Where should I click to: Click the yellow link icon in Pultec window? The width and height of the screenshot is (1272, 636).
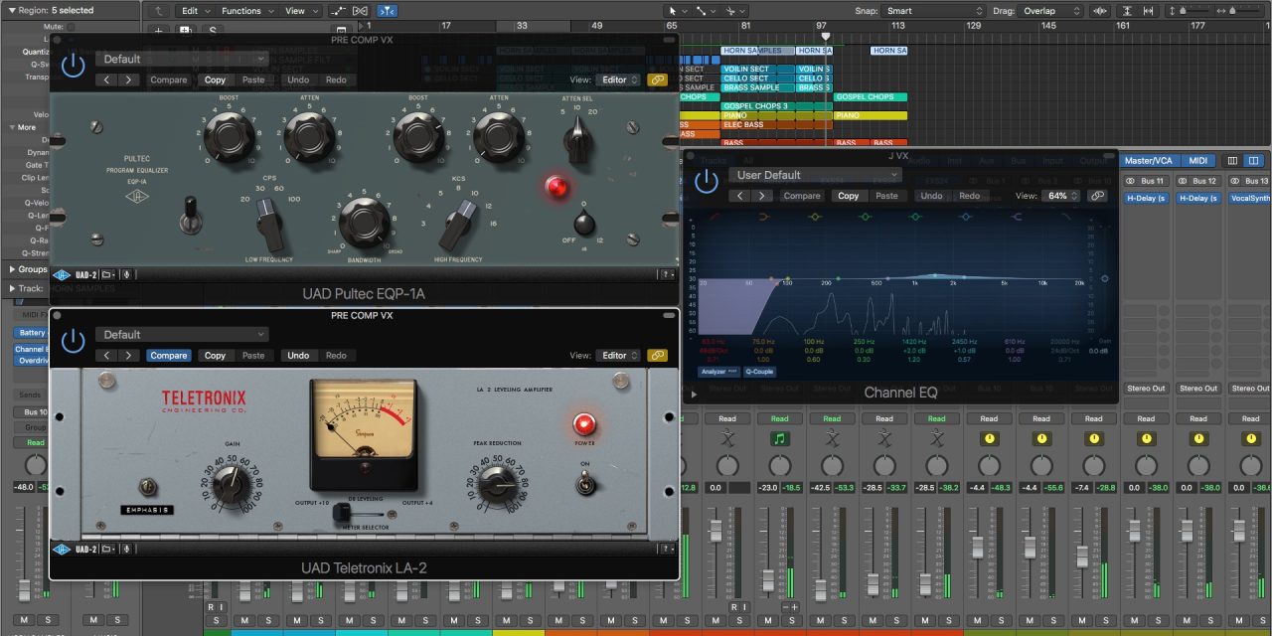tap(657, 79)
